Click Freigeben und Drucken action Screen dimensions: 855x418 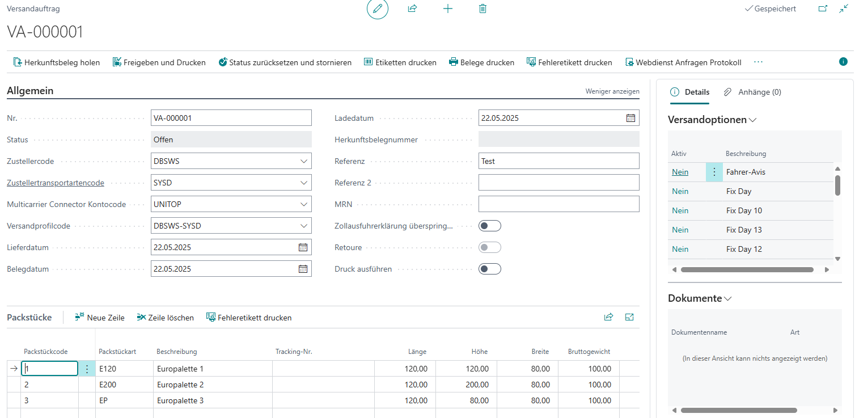tap(159, 62)
